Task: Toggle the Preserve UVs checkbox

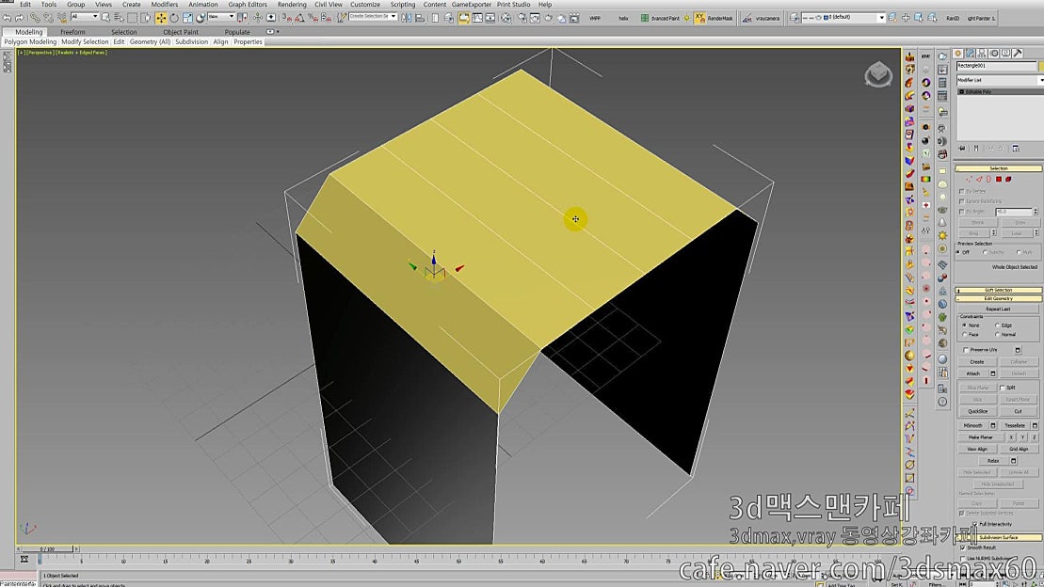Action: (x=965, y=351)
